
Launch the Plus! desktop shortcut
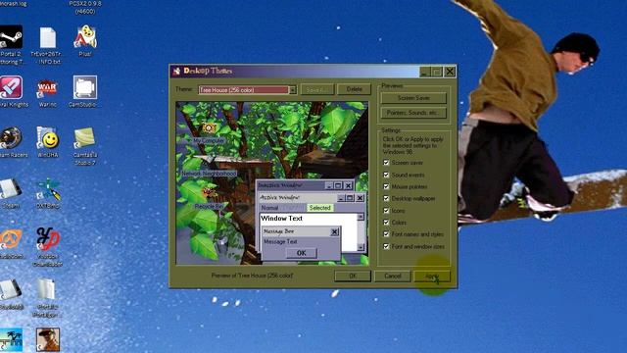click(85, 37)
